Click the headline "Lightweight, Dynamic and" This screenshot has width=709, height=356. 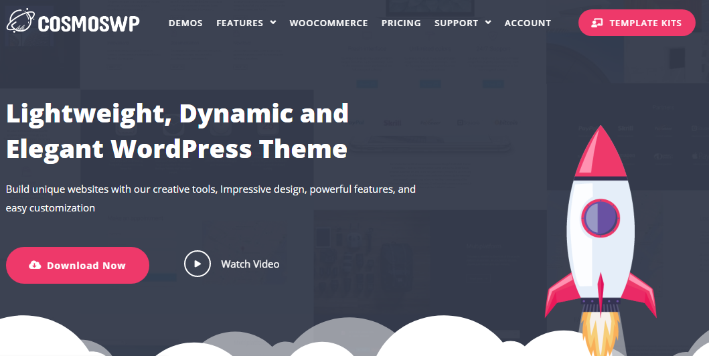(x=177, y=114)
